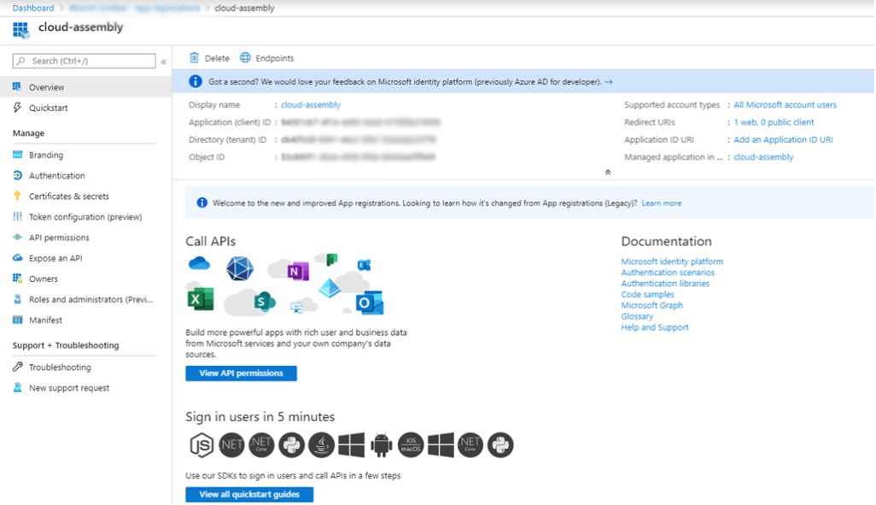Click View all quickstart guides button
Image resolution: width=876 pixels, height=505 pixels.
click(x=249, y=495)
